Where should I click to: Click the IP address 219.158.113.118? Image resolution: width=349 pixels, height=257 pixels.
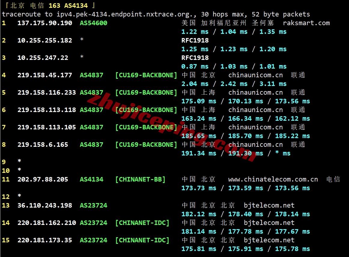click(x=47, y=110)
